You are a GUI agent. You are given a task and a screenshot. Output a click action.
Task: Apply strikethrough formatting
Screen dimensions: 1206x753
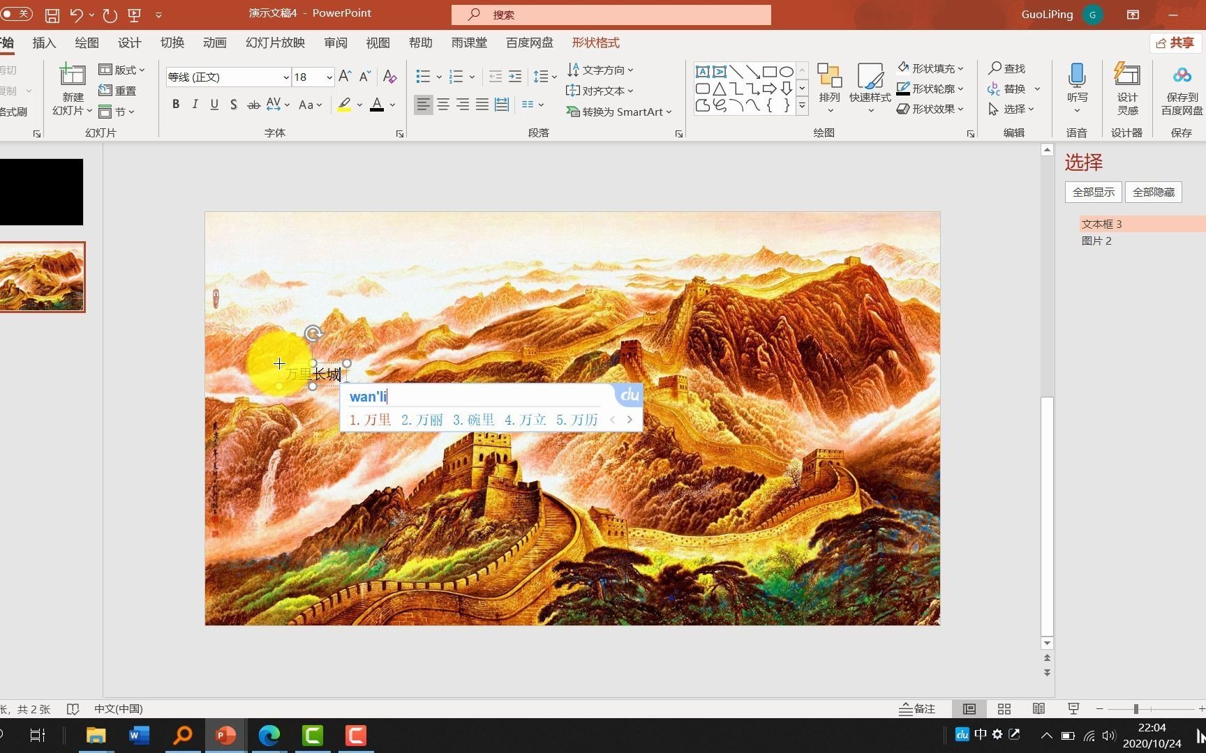(254, 105)
